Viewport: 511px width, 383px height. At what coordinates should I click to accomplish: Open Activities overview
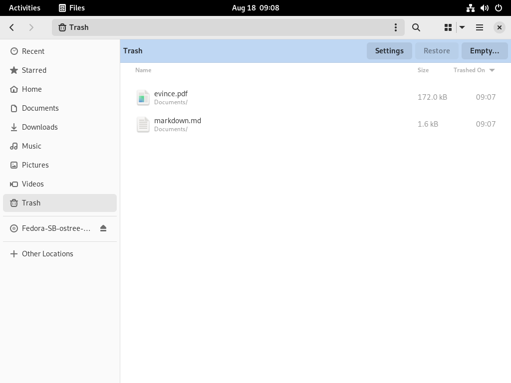[x=24, y=8]
